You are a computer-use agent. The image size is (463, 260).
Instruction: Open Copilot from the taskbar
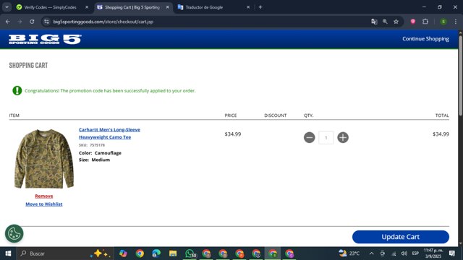123,253
